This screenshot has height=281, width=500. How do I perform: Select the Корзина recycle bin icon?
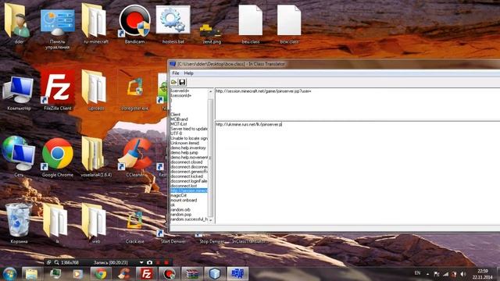(x=19, y=223)
